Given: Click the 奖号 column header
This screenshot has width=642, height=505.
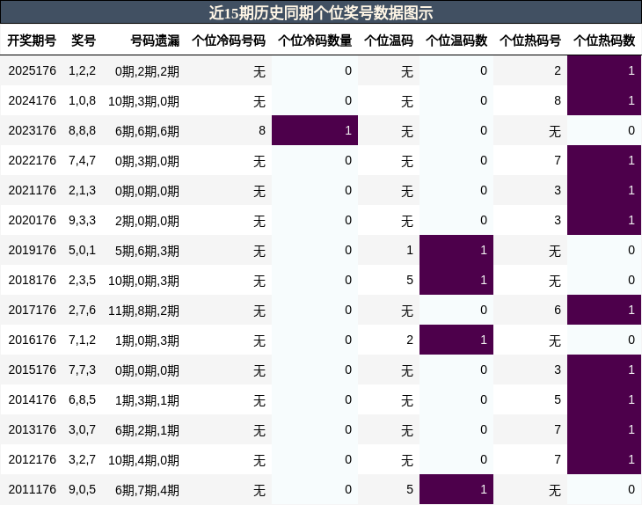Looking at the screenshot, I should [x=84, y=40].
